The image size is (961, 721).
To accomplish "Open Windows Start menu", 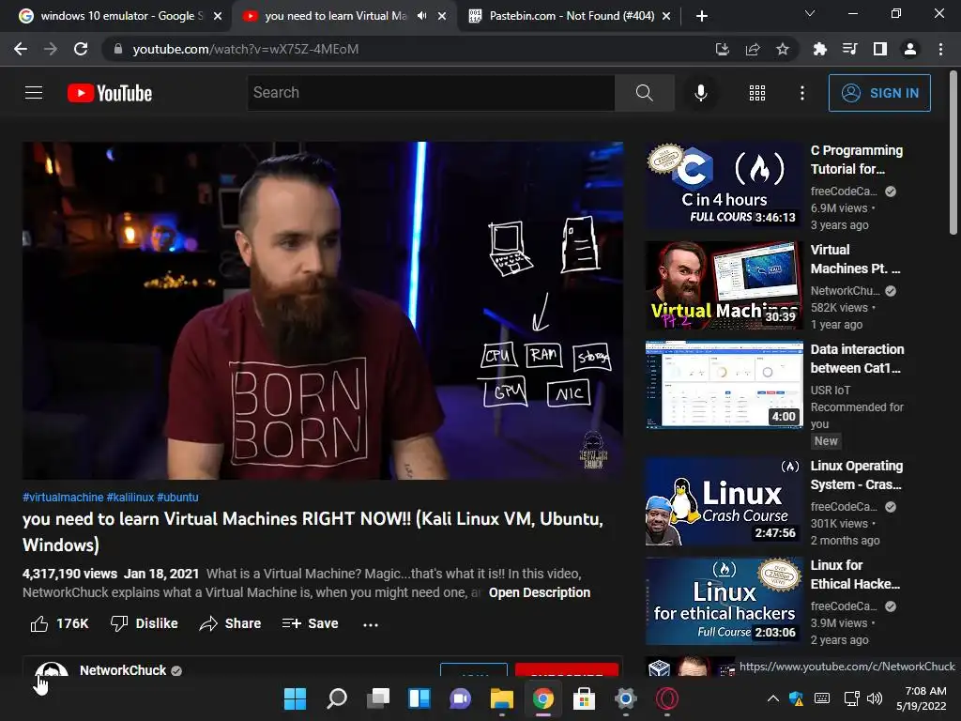I will (x=295, y=698).
